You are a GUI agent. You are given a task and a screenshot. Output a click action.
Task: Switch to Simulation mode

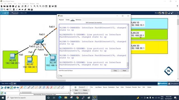[x=173, y=84]
